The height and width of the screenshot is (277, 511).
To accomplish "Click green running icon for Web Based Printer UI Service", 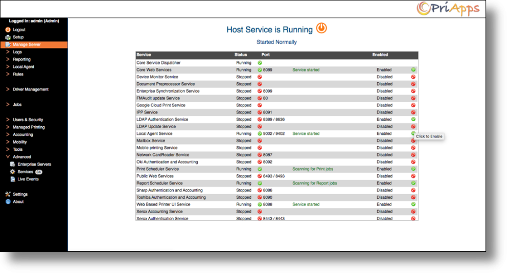I will tap(260, 204).
